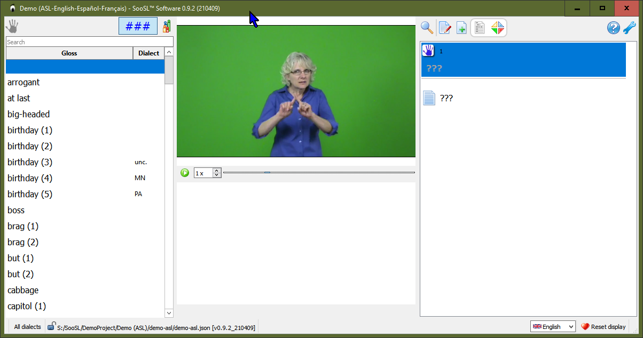Toggle the sign details document view icon
Viewport: 643px width, 338px height.
click(480, 28)
